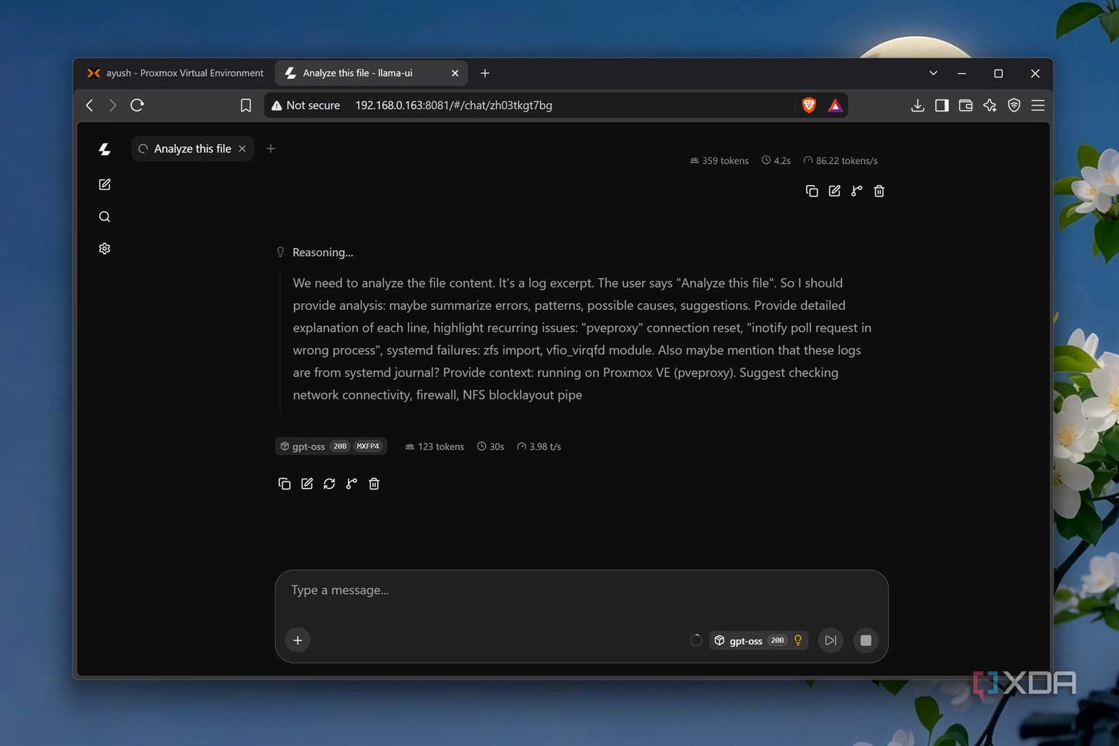Open a new chat tab with plus
1119x746 pixels.
point(271,149)
